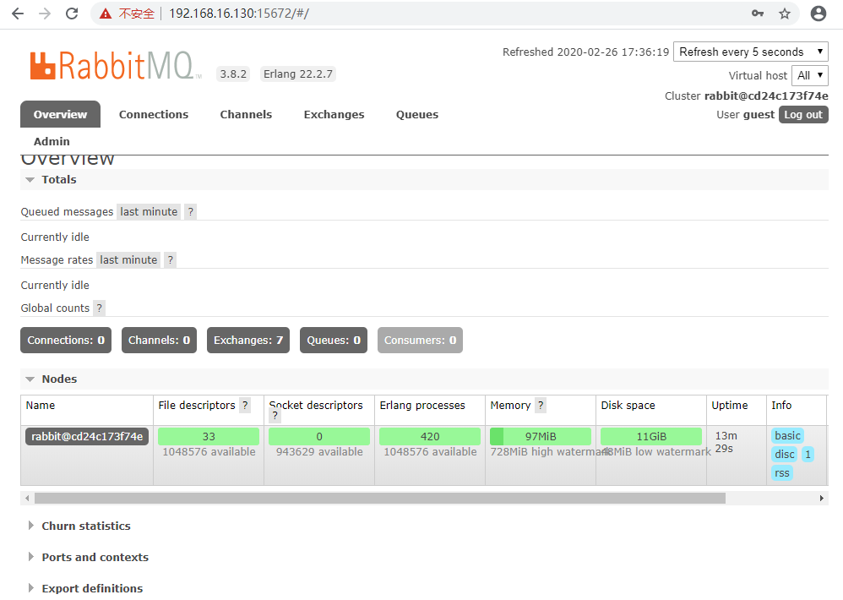Open help for Memory column
Image resolution: width=843 pixels, height=600 pixels.
pos(541,406)
